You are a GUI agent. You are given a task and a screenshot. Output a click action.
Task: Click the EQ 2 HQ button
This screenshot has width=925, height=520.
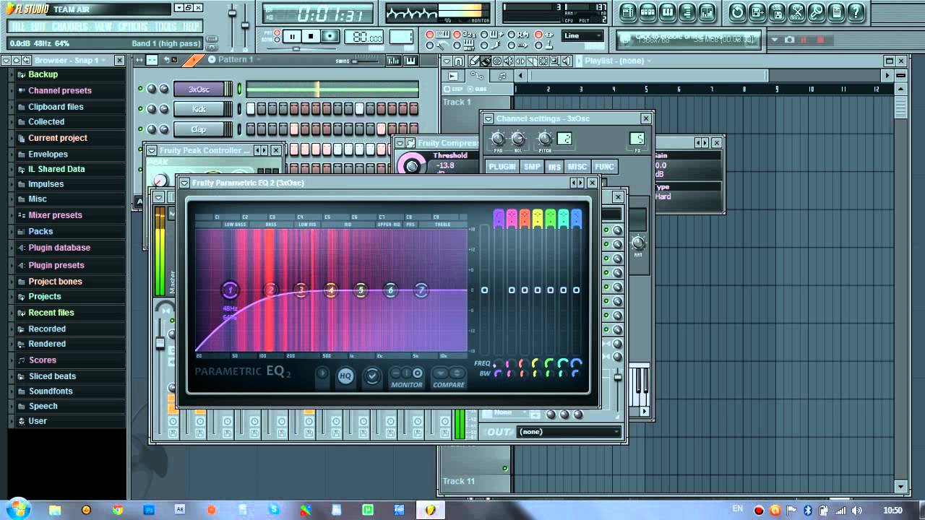click(345, 376)
